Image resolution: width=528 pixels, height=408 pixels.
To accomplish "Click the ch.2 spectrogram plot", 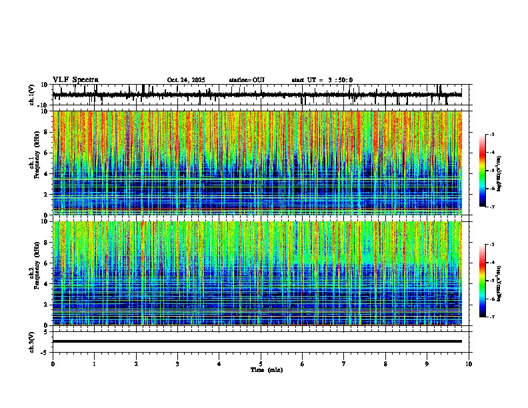I will 257,273.
